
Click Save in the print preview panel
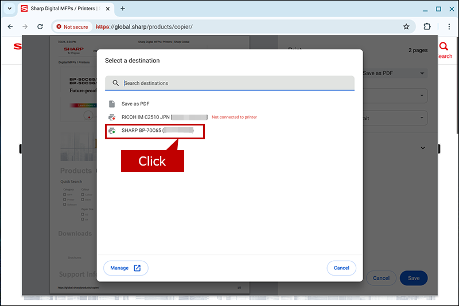(x=414, y=278)
